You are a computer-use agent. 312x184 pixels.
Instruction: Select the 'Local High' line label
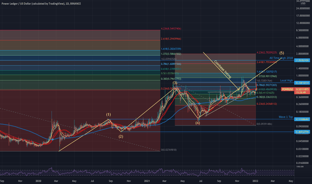point(286,80)
